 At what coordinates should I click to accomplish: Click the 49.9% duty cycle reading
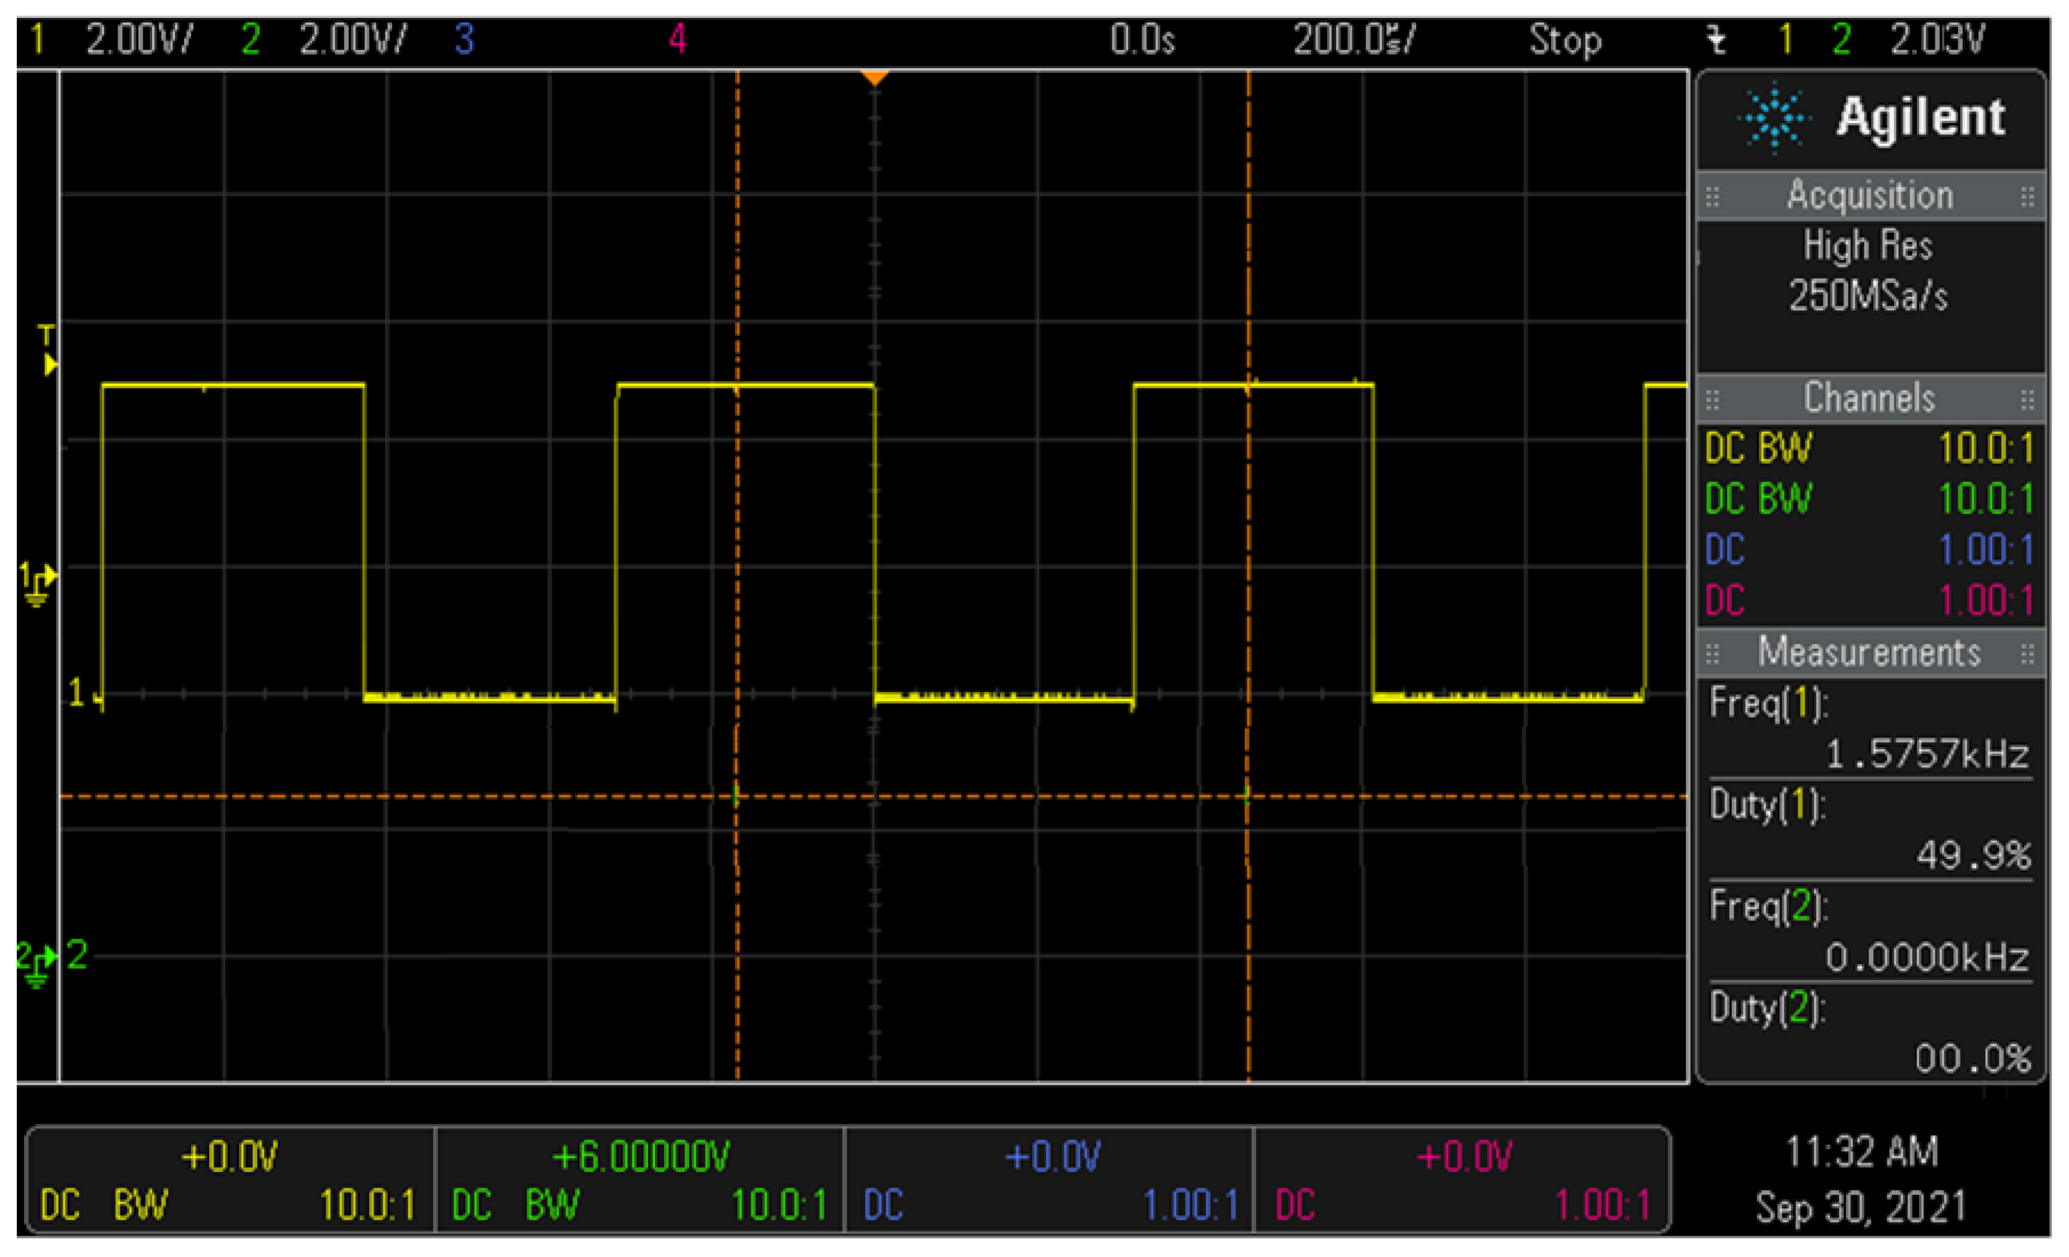[1973, 857]
